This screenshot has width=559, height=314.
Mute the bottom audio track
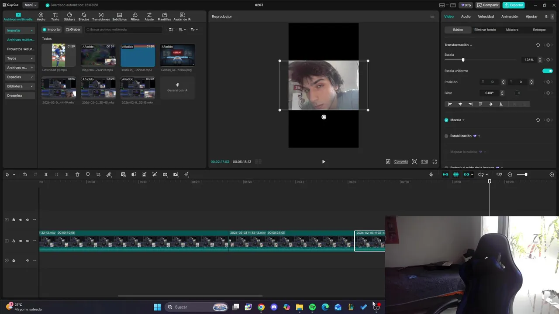pyautogui.click(x=28, y=260)
